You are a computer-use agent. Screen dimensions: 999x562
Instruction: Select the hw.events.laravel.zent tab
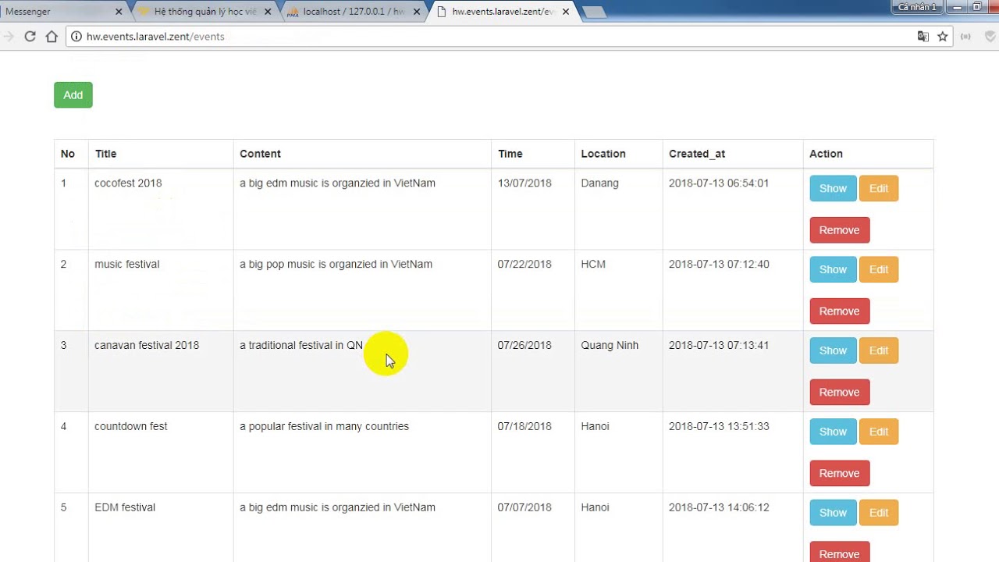click(503, 12)
